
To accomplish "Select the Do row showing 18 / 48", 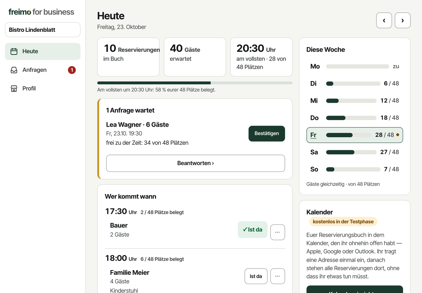I will tap(355, 118).
